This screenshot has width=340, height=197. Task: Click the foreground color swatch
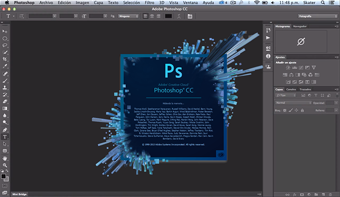pyautogui.click(x=3, y=176)
